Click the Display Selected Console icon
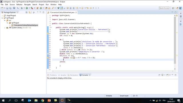183x103 pixels. [x=162, y=75]
